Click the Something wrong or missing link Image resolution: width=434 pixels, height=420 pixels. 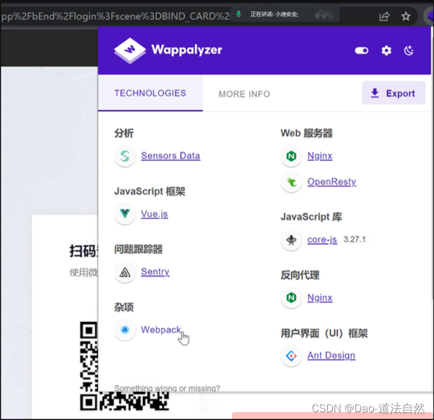(167, 388)
